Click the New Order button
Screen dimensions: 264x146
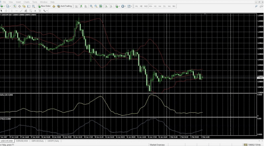[x=44, y=6]
